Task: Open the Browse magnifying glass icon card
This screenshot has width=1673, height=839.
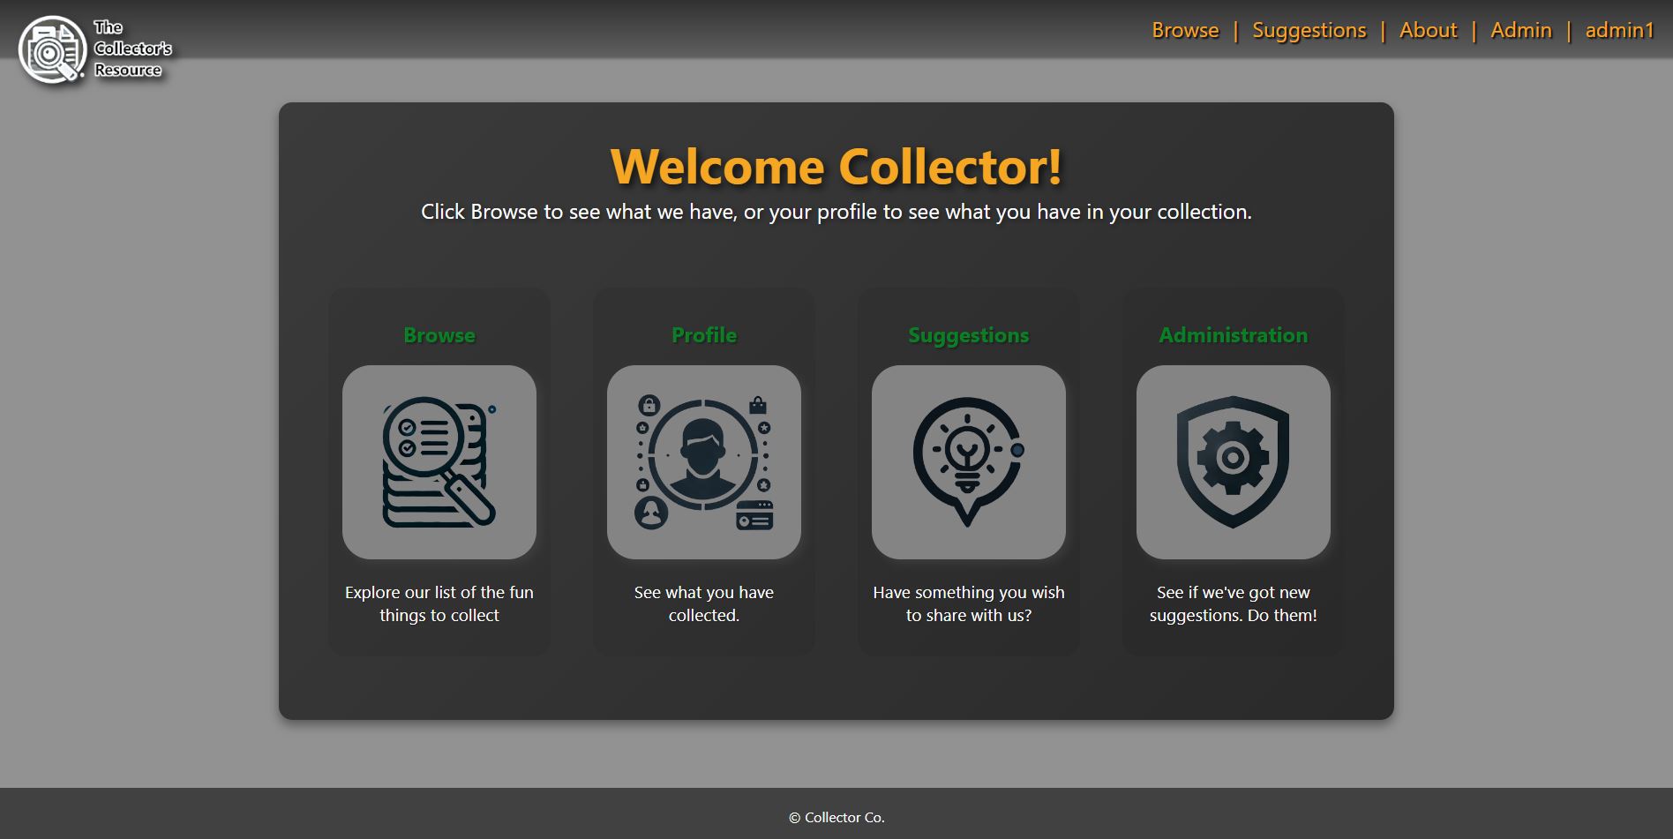Action: coord(439,461)
